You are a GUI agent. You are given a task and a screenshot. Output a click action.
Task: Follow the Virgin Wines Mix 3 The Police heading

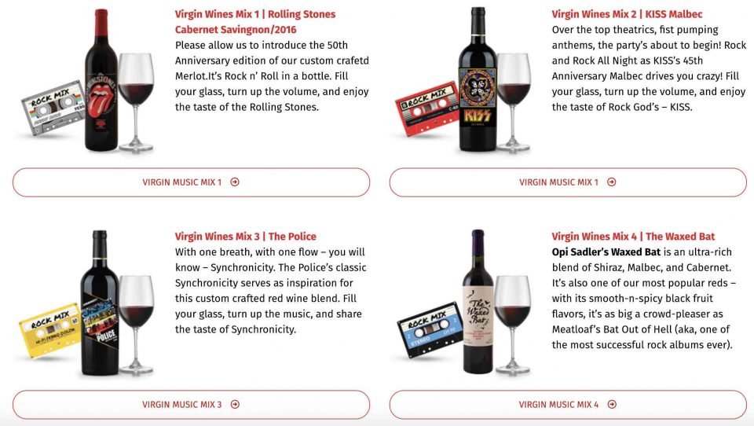tap(245, 237)
